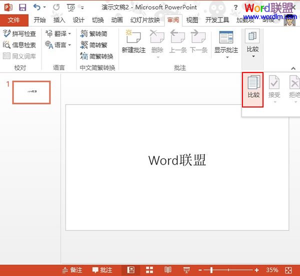Click the 接受 changes button

pos(274,86)
